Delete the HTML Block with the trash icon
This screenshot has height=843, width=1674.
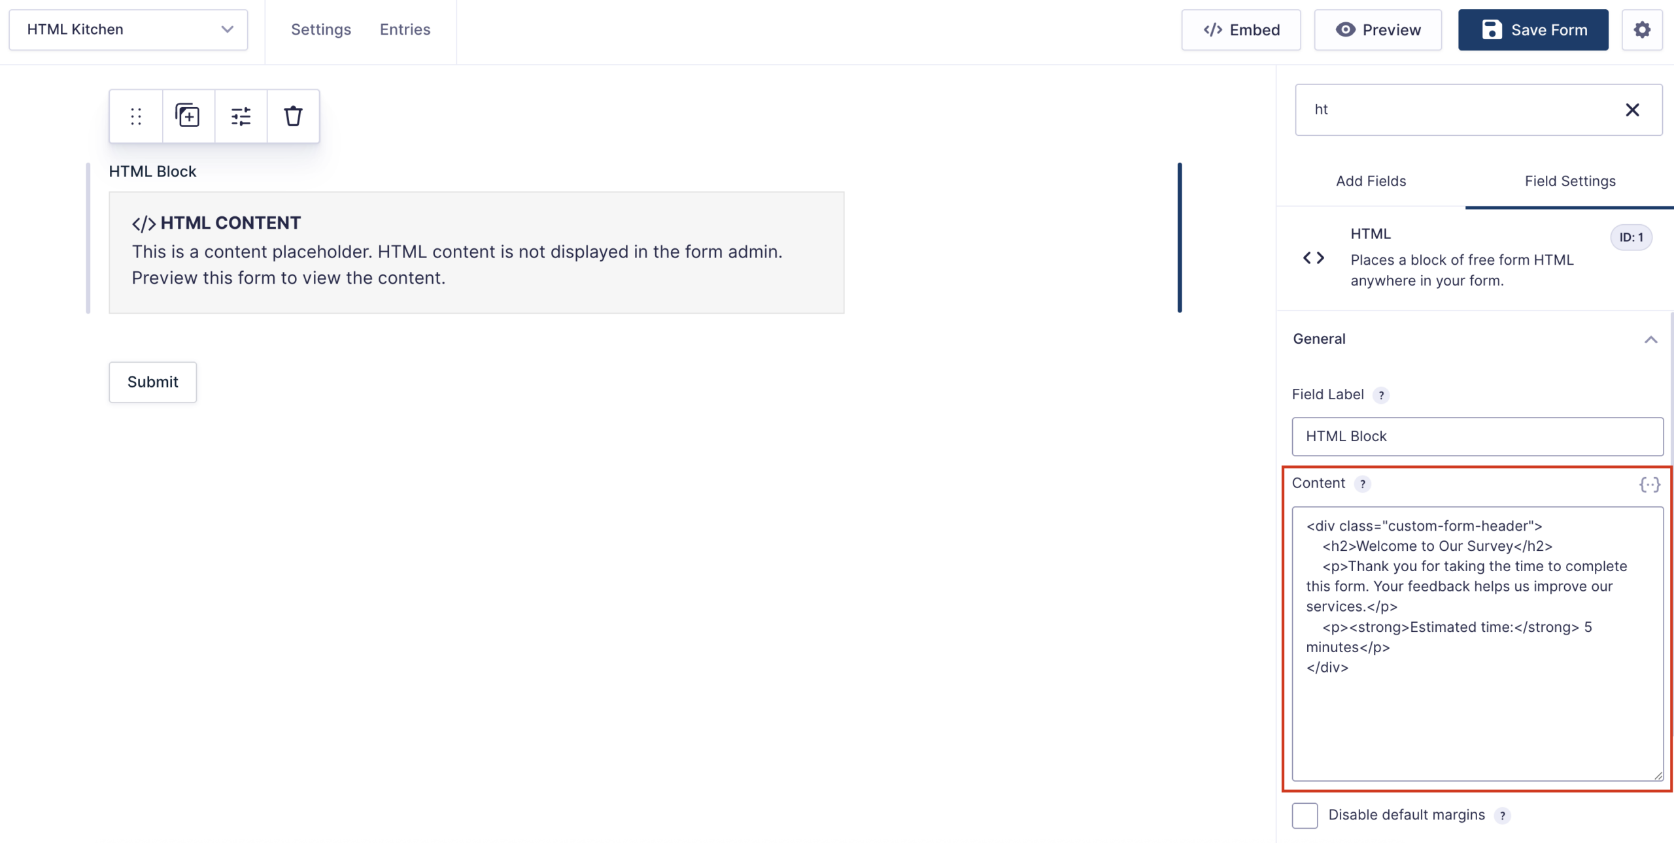pyautogui.click(x=293, y=116)
